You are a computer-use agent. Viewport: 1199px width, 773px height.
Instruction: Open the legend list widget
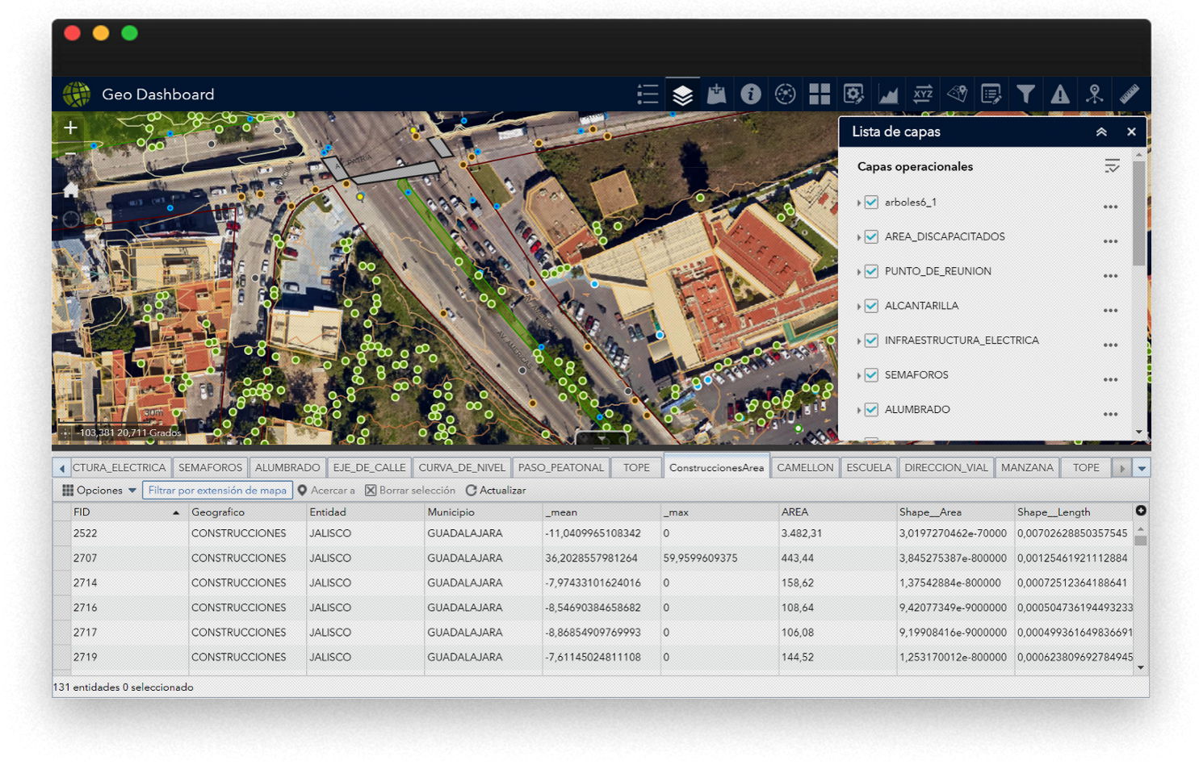(648, 94)
